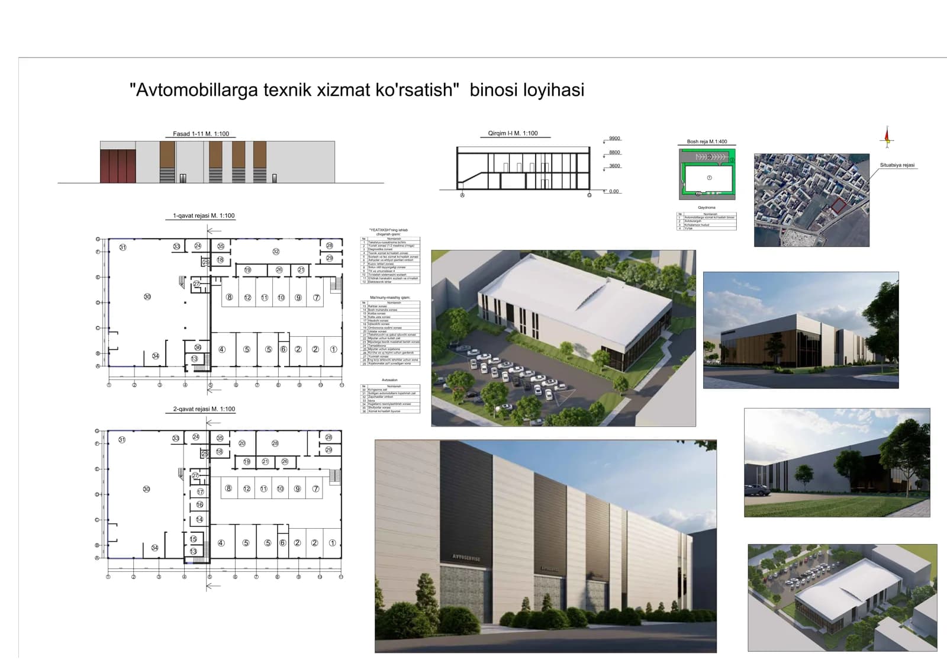Viewport: 947px width, 669px height.
Task: Open the render with parked car and lawn
Action: [837, 462]
